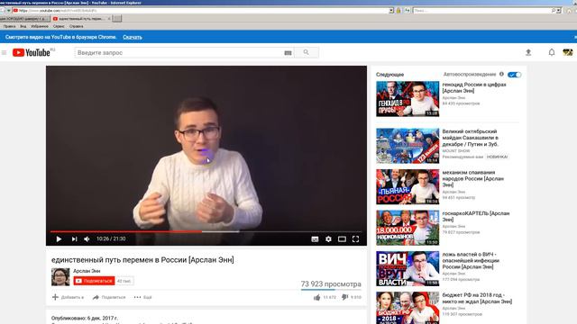Viewport: 577px width, 324px height.
Task: Focus the browser toolbar search box
Action: [x=482, y=11]
